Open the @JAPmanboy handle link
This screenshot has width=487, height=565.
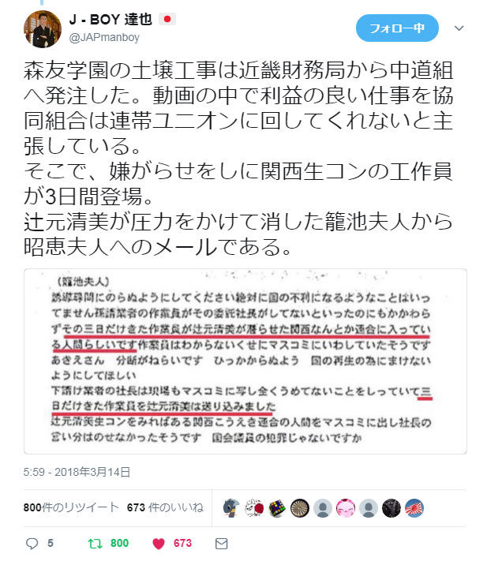[104, 37]
